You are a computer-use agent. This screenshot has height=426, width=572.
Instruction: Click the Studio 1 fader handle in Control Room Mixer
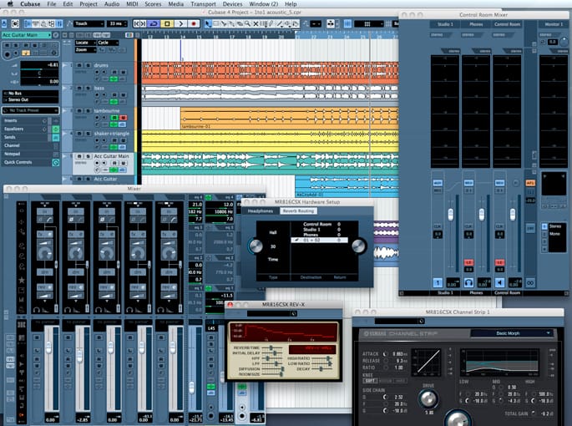point(451,215)
